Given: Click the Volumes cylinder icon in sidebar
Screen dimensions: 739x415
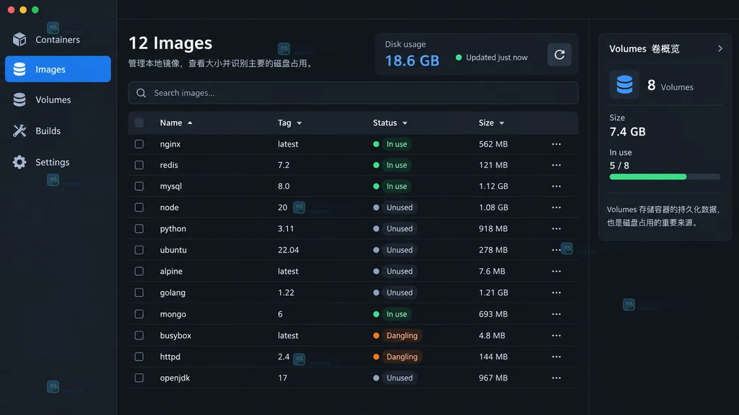Looking at the screenshot, I should point(19,99).
